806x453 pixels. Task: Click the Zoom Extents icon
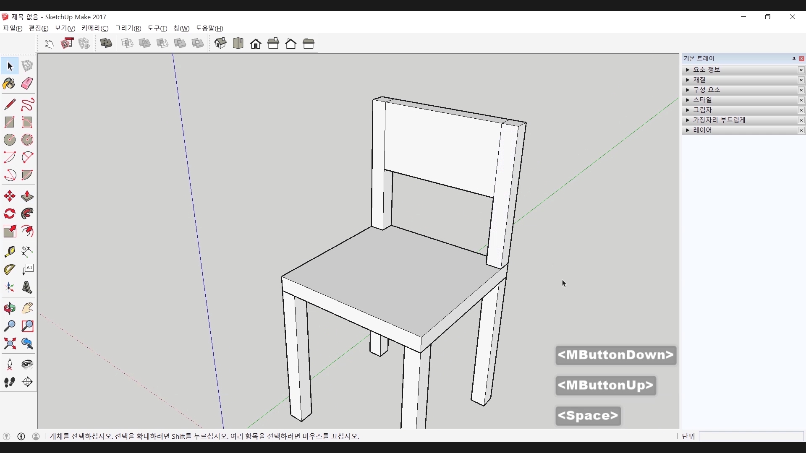click(9, 344)
